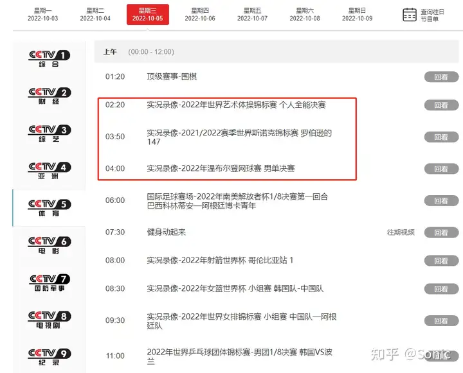Click the 11:00 time entry
The width and height of the screenshot is (463, 373).
115,356
